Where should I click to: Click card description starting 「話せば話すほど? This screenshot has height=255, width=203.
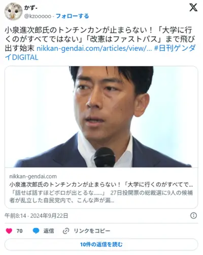(101, 196)
